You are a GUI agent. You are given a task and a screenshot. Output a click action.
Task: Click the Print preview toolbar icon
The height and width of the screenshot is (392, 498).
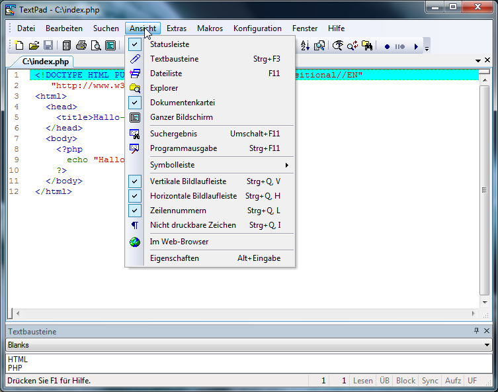tap(96, 46)
